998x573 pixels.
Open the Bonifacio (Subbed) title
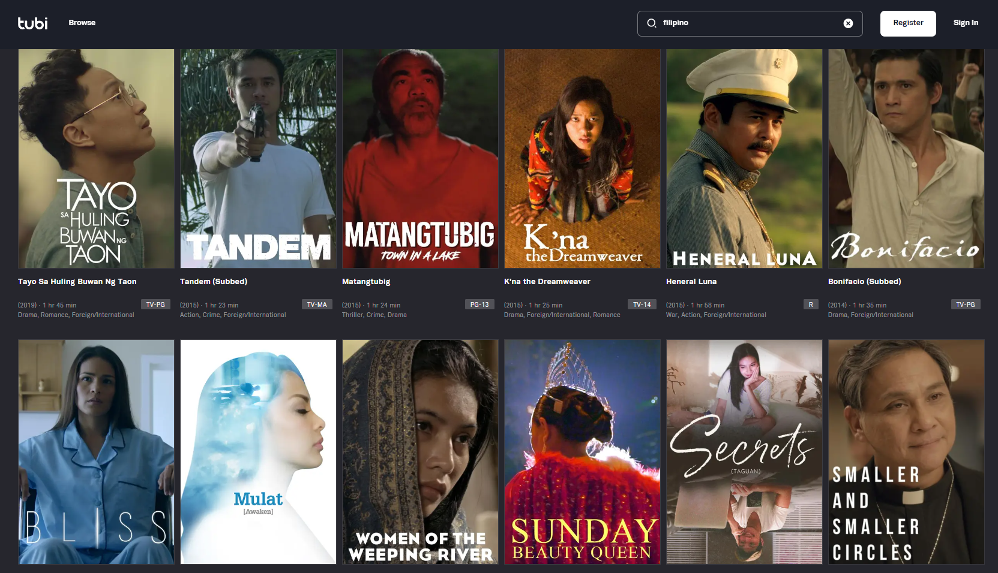(x=865, y=281)
